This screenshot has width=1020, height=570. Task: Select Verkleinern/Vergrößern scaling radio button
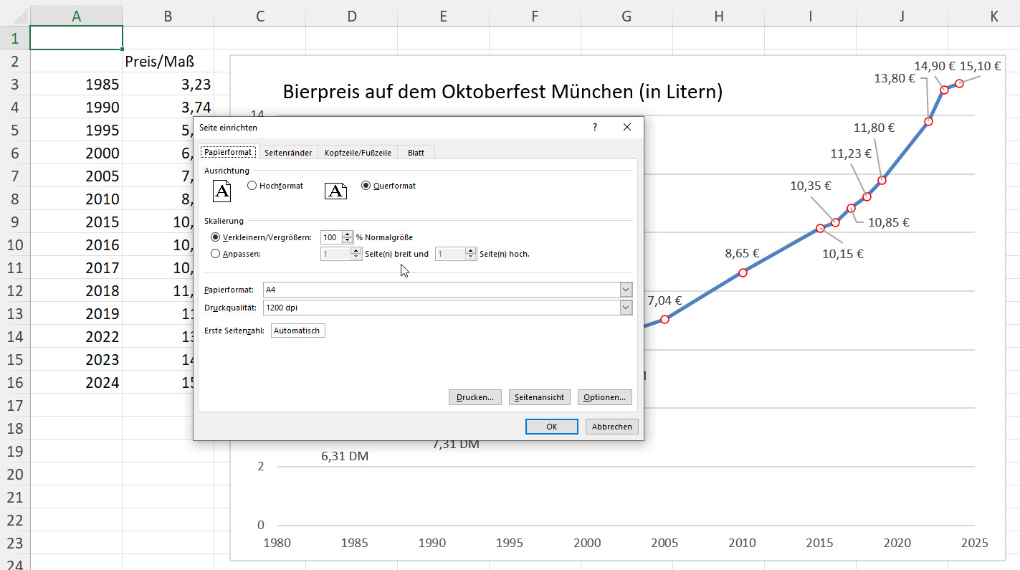pyautogui.click(x=216, y=237)
